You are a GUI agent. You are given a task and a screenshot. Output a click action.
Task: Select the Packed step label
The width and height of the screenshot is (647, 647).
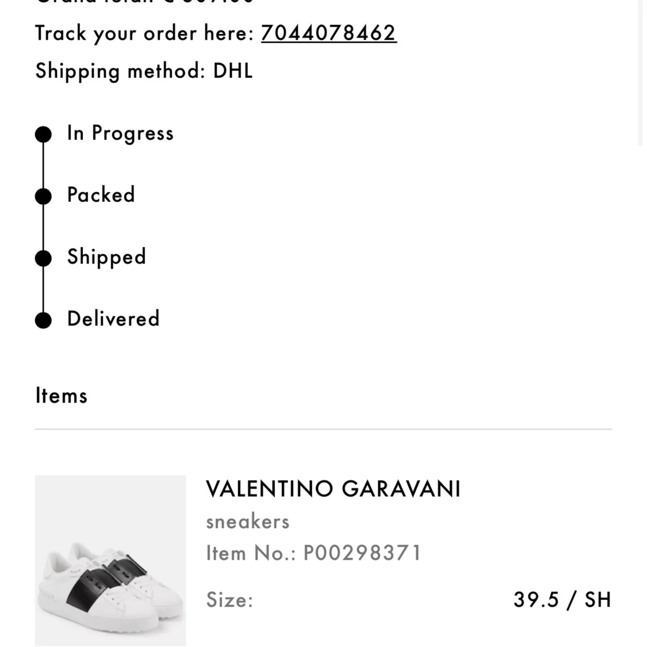coord(101,194)
